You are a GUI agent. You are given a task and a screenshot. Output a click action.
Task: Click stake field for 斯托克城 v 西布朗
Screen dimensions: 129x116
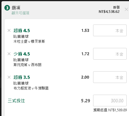[x=110, y=54]
